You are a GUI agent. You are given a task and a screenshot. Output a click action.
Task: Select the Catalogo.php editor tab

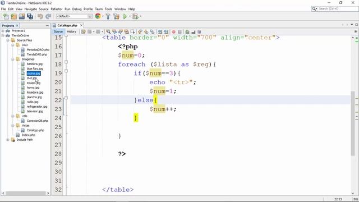tap(67, 25)
